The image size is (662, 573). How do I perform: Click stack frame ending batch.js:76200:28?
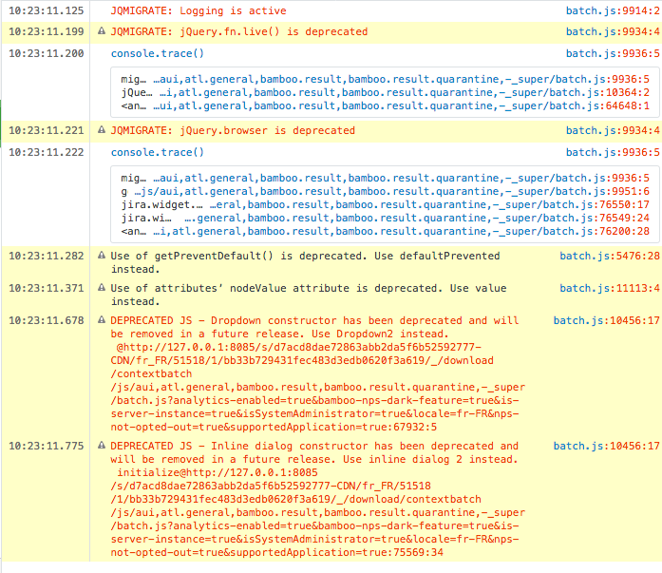[x=385, y=232]
